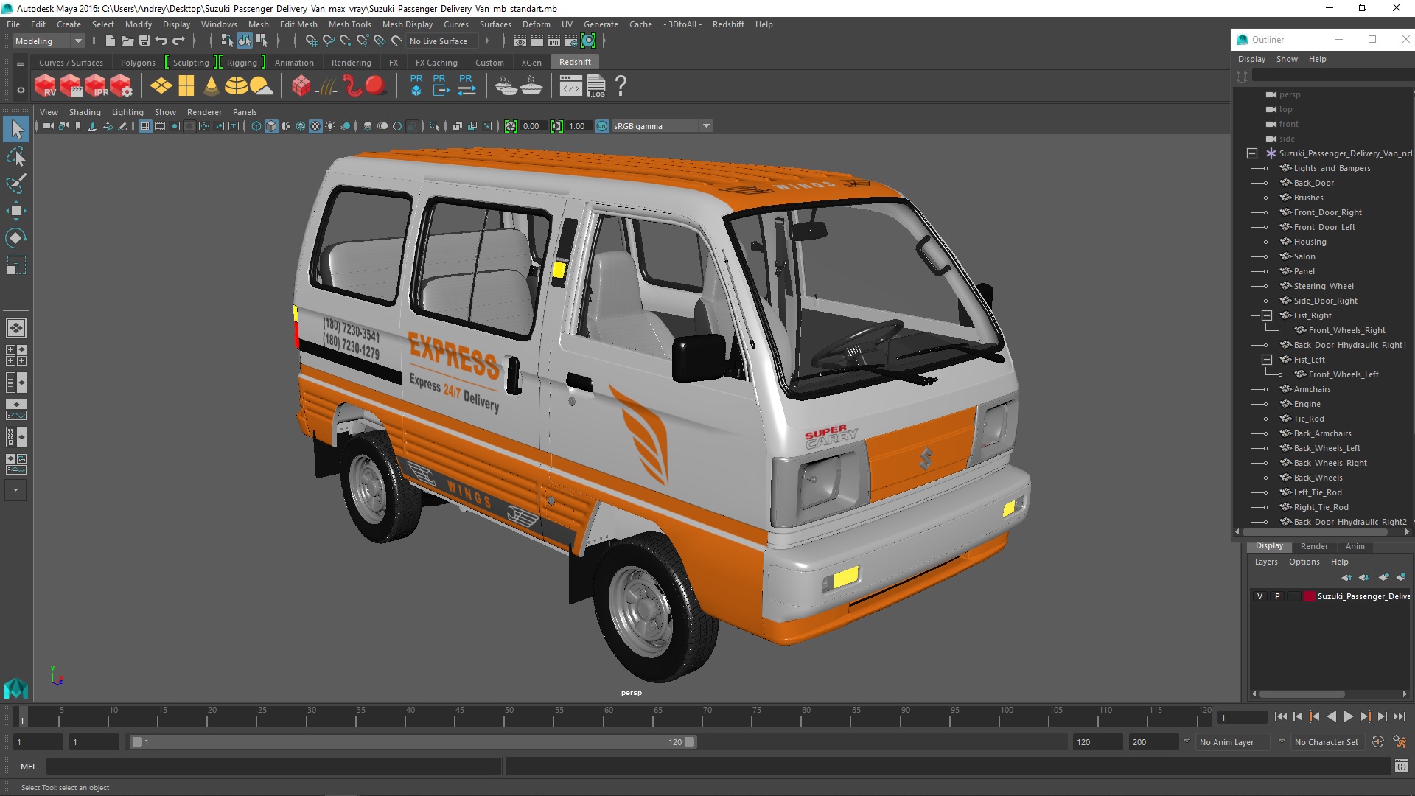
Task: Click the Open Scene folder icon
Action: (x=127, y=41)
